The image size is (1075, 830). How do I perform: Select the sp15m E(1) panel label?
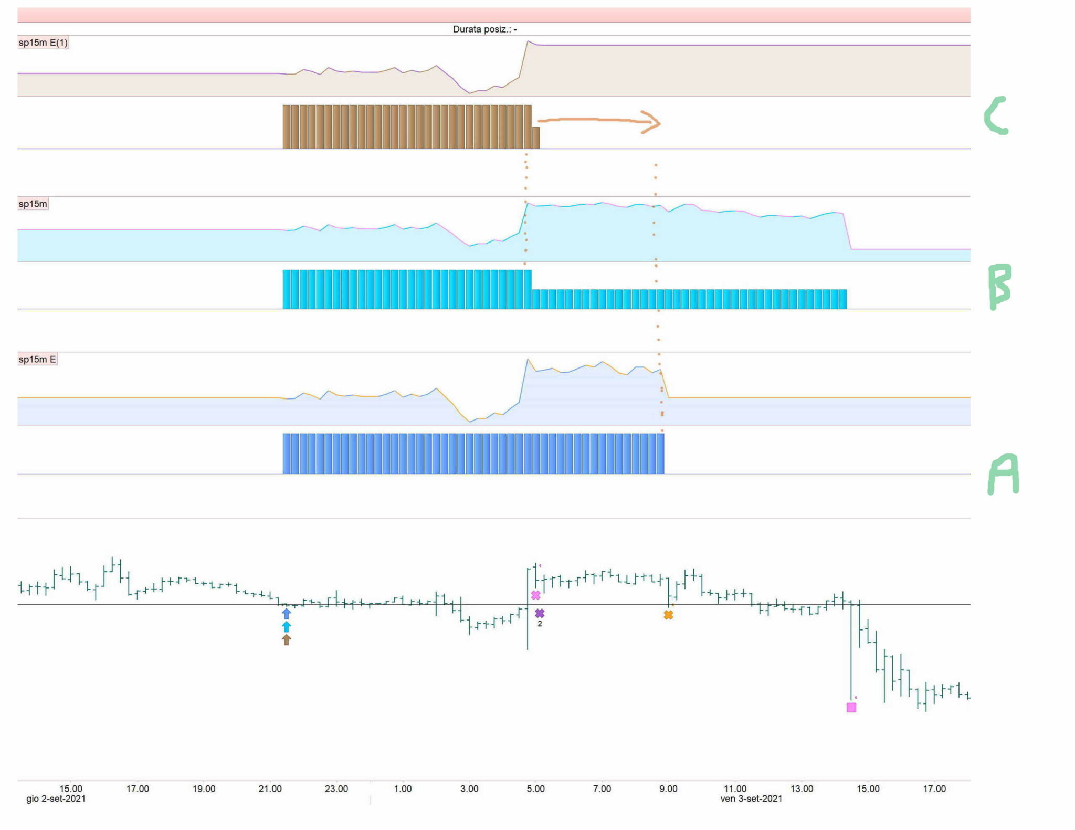click(x=43, y=43)
